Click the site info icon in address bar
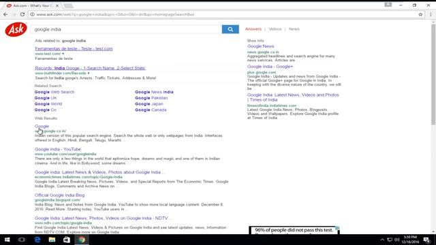The height and width of the screenshot is (245, 436). point(32,14)
